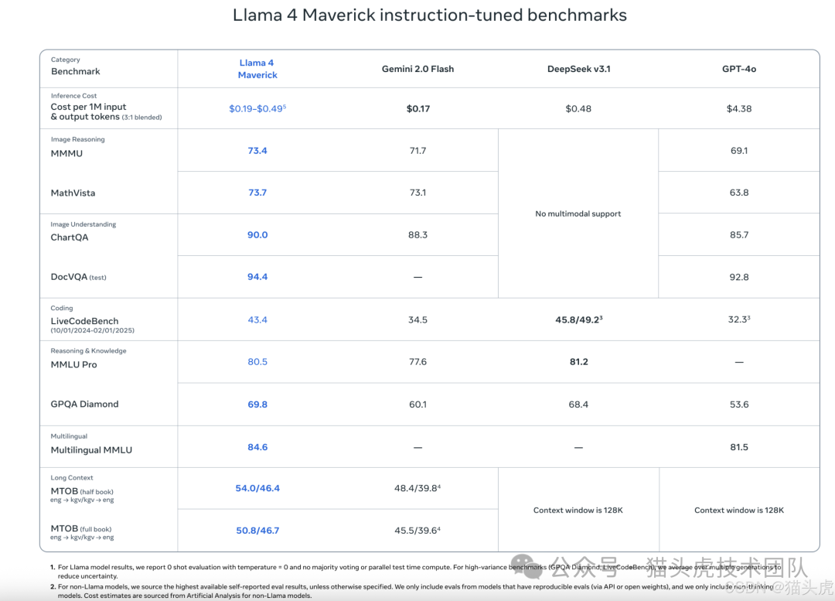This screenshot has width=835, height=601.
Task: Select the MTOB half book score '54.0/46.4'
Action: (x=257, y=488)
